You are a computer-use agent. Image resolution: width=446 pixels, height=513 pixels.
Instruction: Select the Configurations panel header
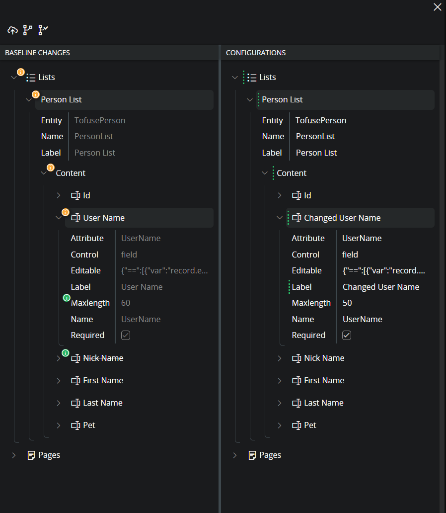click(x=256, y=53)
